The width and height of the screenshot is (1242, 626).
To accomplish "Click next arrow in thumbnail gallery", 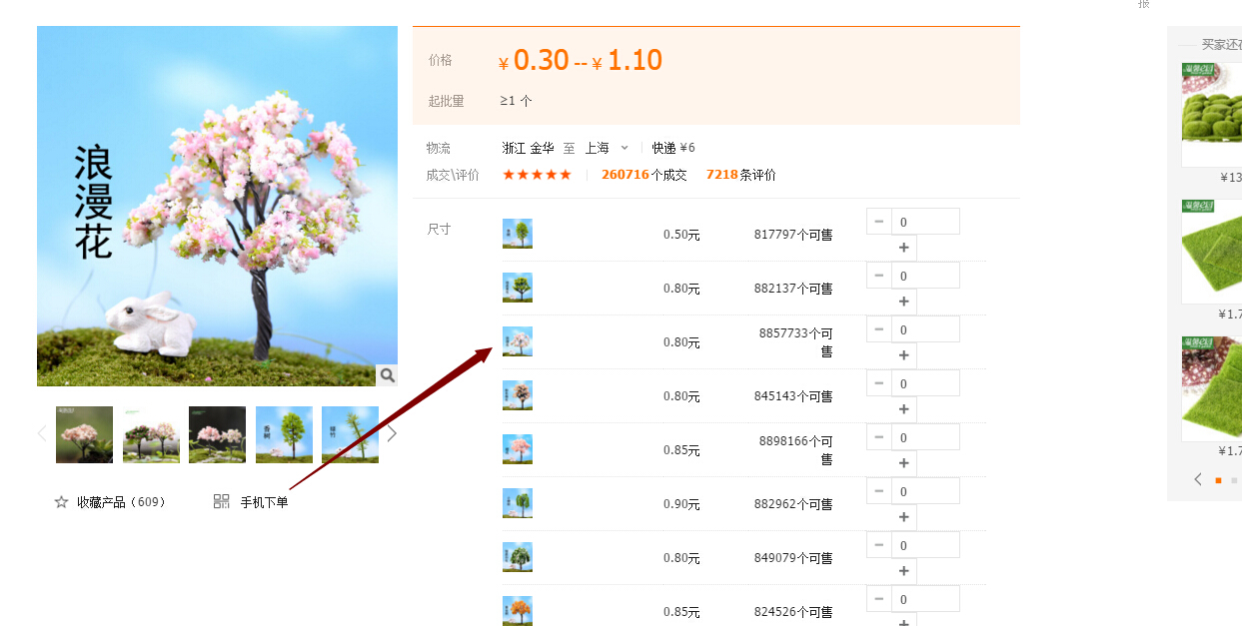I will click(x=392, y=433).
